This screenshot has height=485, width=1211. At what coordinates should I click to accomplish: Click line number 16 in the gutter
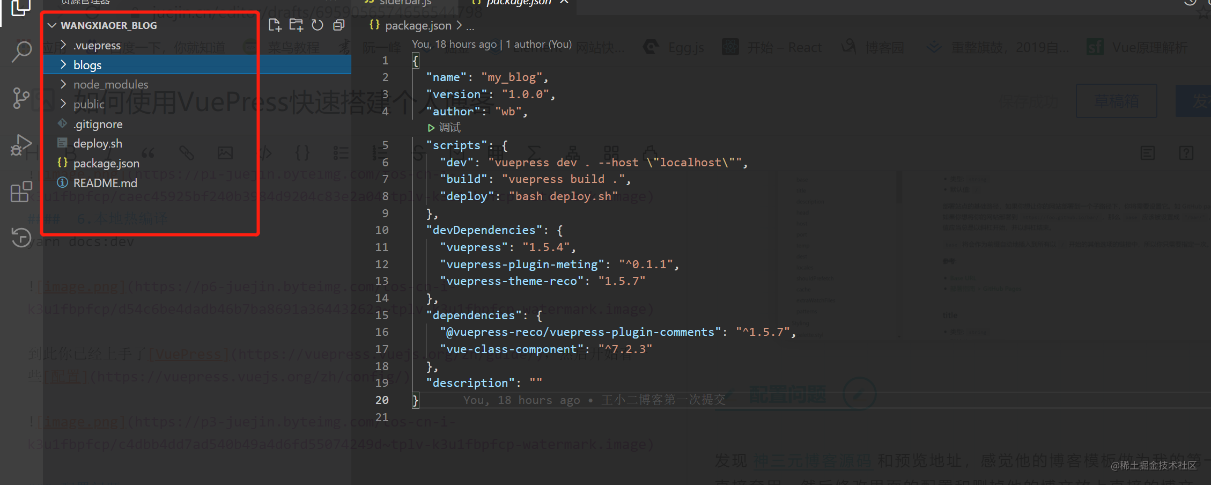coord(382,332)
